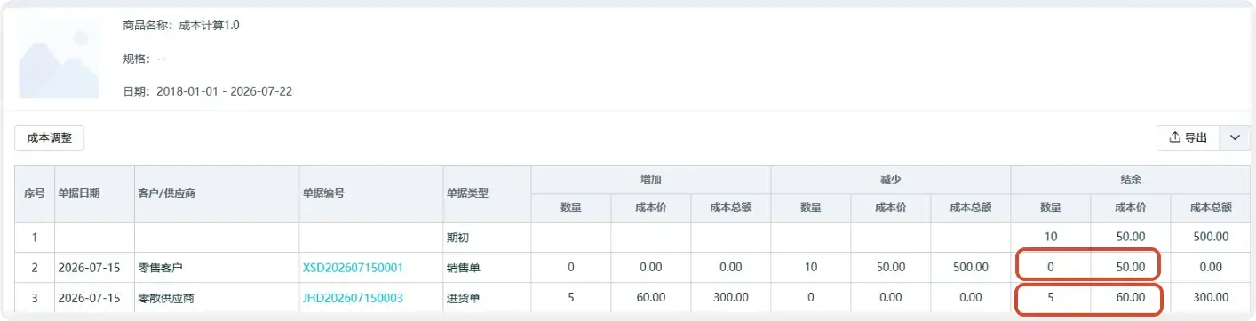Click the 销售单 document type cell
Image resolution: width=1256 pixels, height=321 pixels.
coord(486,267)
